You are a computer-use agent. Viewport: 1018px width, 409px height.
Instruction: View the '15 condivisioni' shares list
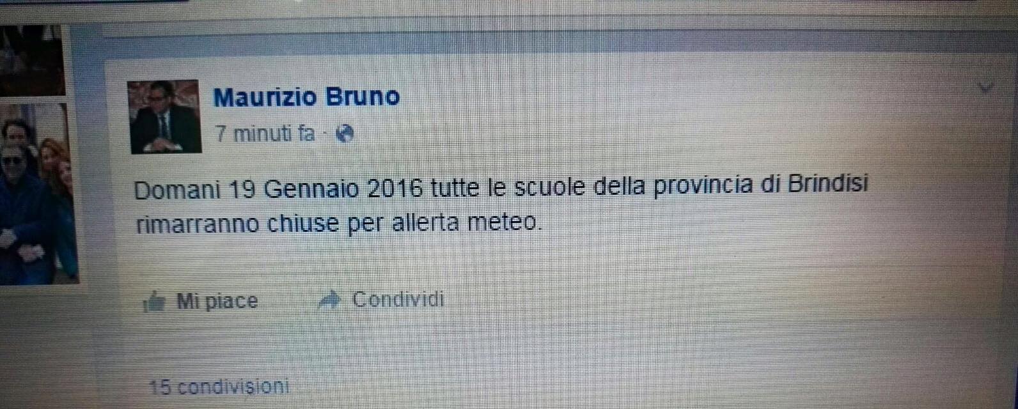pos(219,387)
